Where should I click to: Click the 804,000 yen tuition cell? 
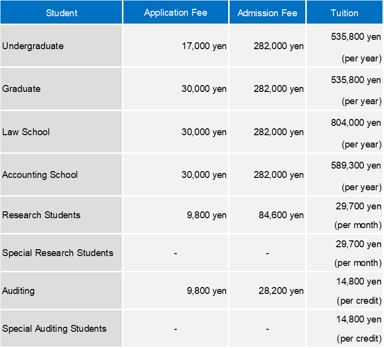pyautogui.click(x=355, y=123)
